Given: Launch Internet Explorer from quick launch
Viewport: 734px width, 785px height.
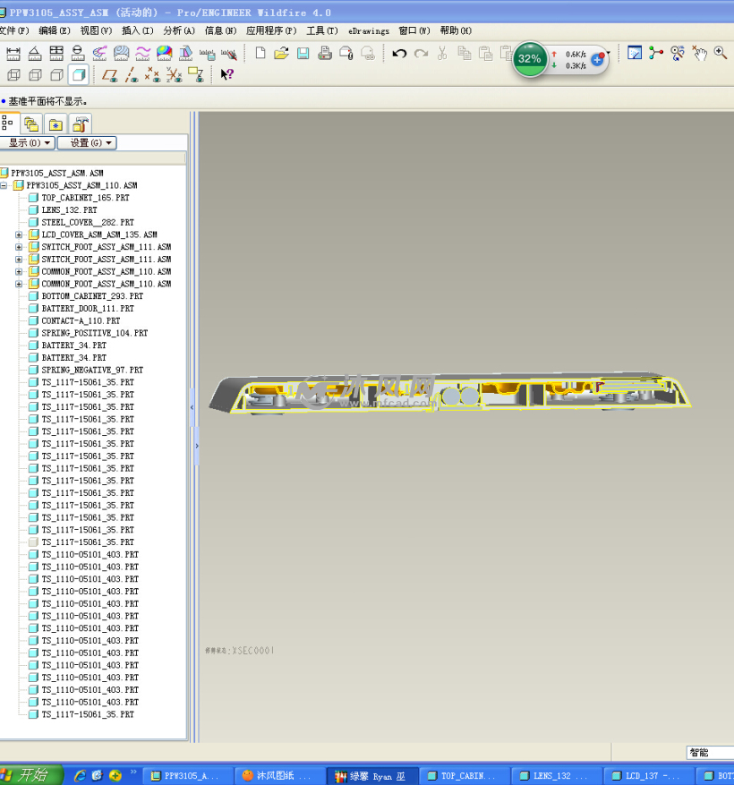Looking at the screenshot, I should tap(80, 776).
